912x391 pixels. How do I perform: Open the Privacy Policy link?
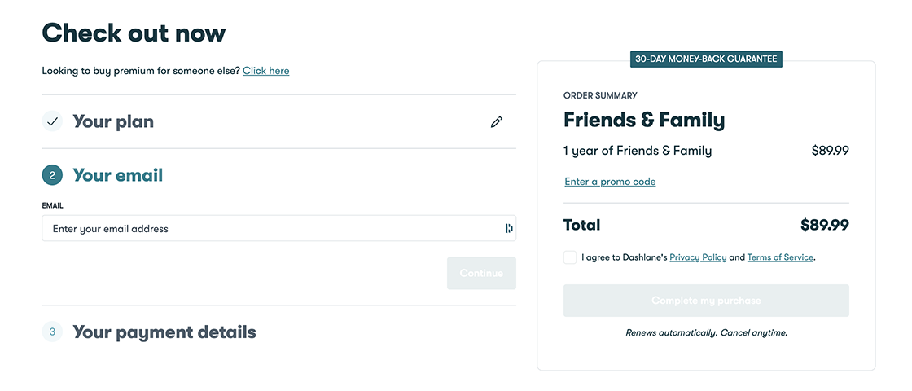pyautogui.click(x=698, y=257)
